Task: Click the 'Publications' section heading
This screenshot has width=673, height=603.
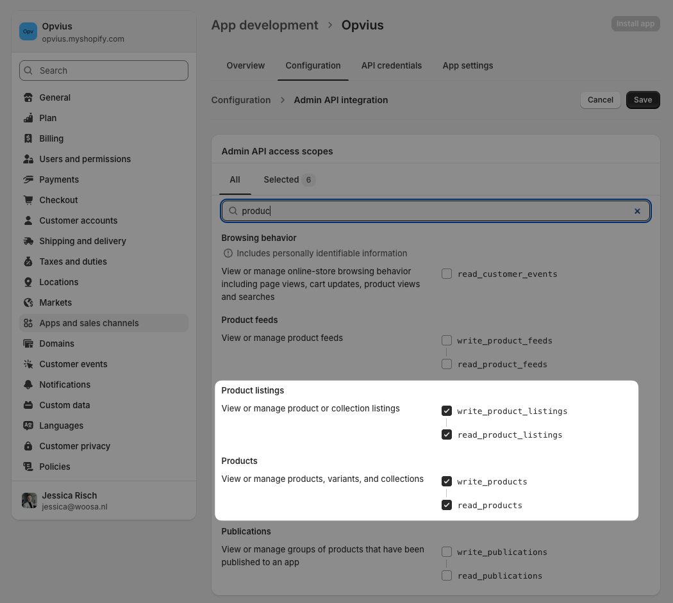Action: point(246,531)
